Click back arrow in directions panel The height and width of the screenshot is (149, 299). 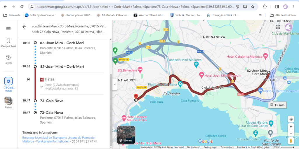pos(24,27)
